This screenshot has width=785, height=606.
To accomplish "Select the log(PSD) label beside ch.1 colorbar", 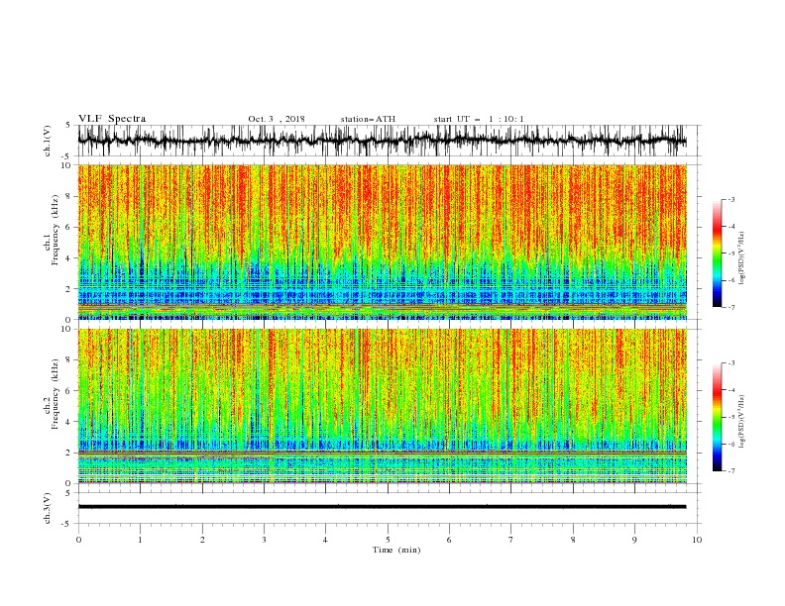I will (x=741, y=258).
